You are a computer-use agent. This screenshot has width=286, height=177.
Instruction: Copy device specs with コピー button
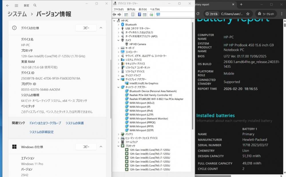[86, 28]
